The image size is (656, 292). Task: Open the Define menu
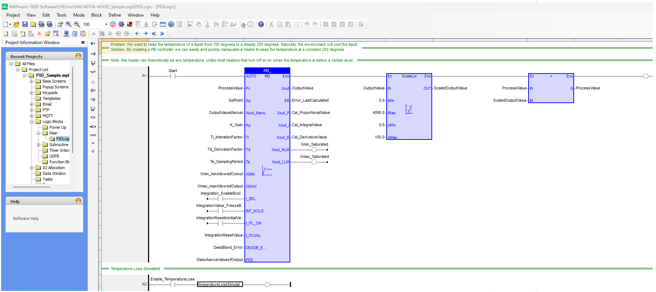pos(115,15)
